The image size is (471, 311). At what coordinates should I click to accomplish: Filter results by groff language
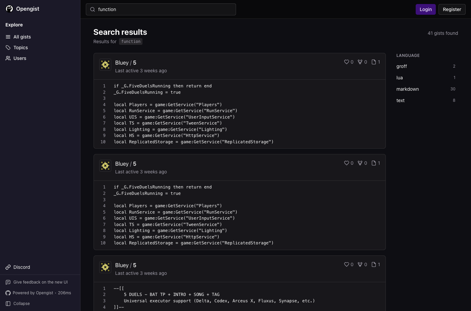pyautogui.click(x=426, y=66)
